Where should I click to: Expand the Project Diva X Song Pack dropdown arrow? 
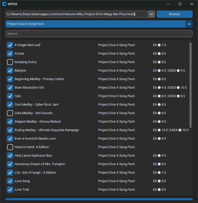(189, 24)
